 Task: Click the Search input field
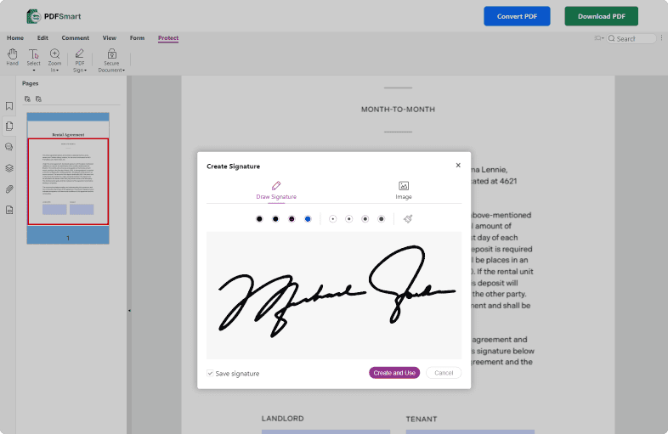(x=634, y=39)
